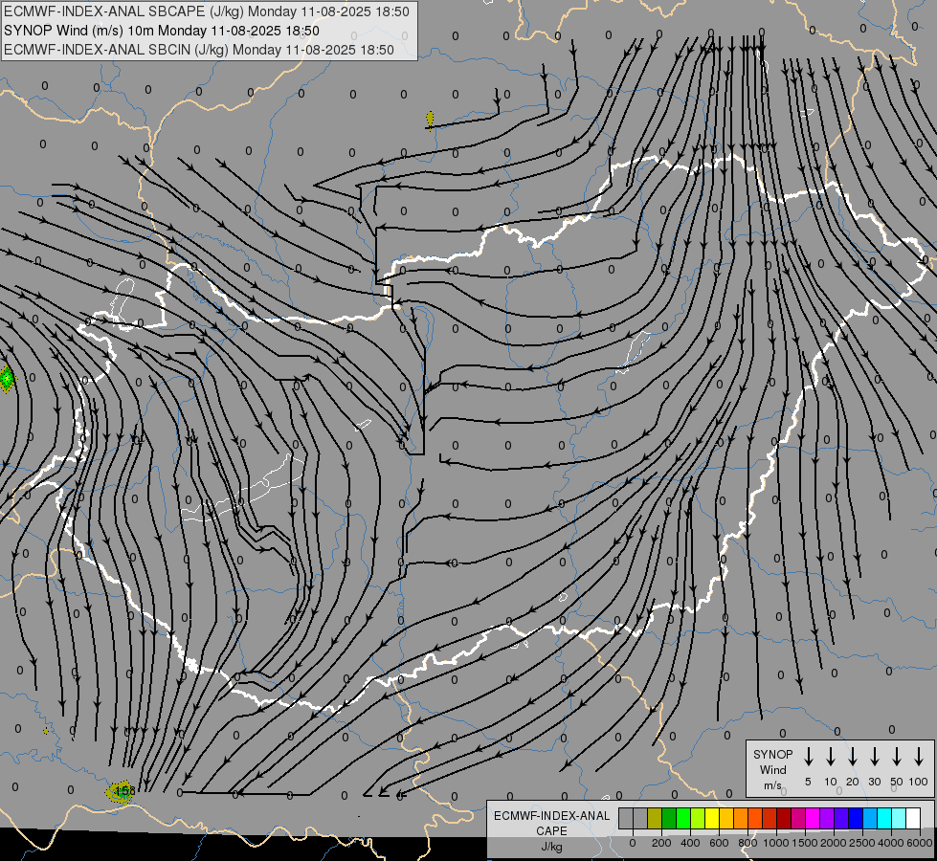Select the cyan swatch left of 4000
The width and height of the screenshot is (937, 861).
point(883,819)
